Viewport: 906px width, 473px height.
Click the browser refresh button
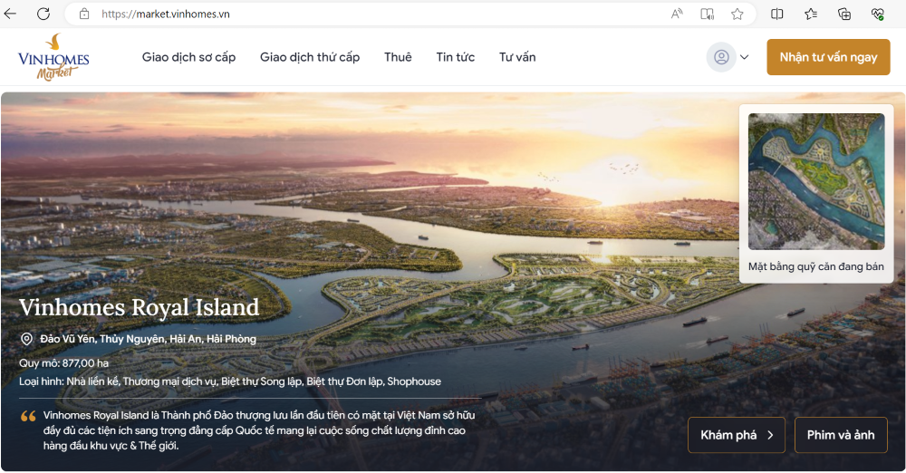[43, 14]
